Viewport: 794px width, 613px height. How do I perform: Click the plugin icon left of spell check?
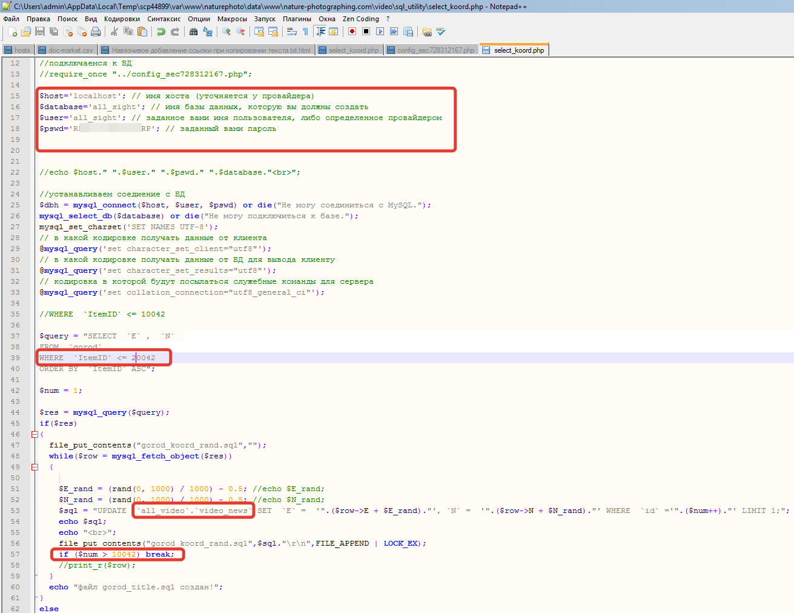[x=427, y=32]
